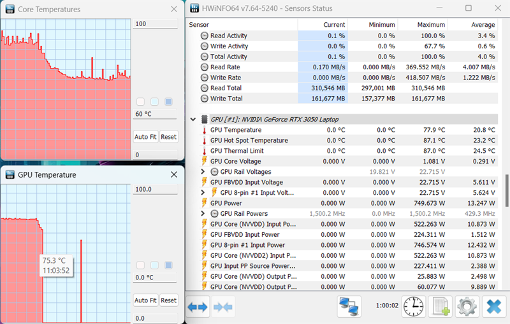
Task: Click the Core Temperatures min value field 0
Action: click(x=155, y=155)
